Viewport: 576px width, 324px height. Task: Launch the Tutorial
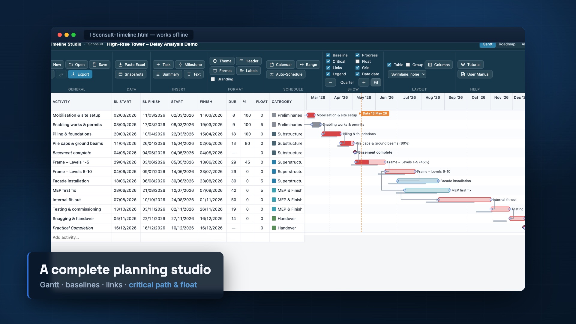click(x=470, y=64)
